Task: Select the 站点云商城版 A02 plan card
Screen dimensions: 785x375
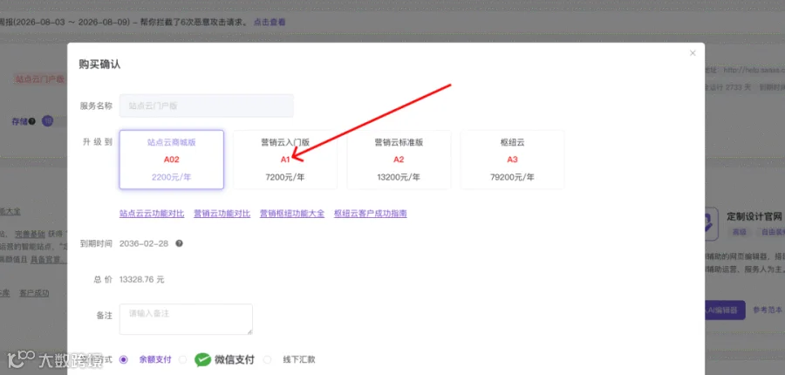Action: tap(171, 160)
